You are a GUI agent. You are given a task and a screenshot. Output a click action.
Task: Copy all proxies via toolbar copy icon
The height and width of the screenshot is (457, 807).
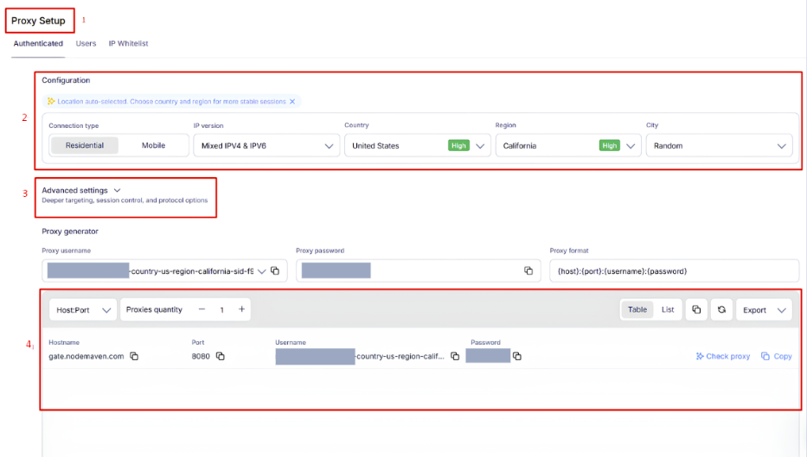point(696,309)
